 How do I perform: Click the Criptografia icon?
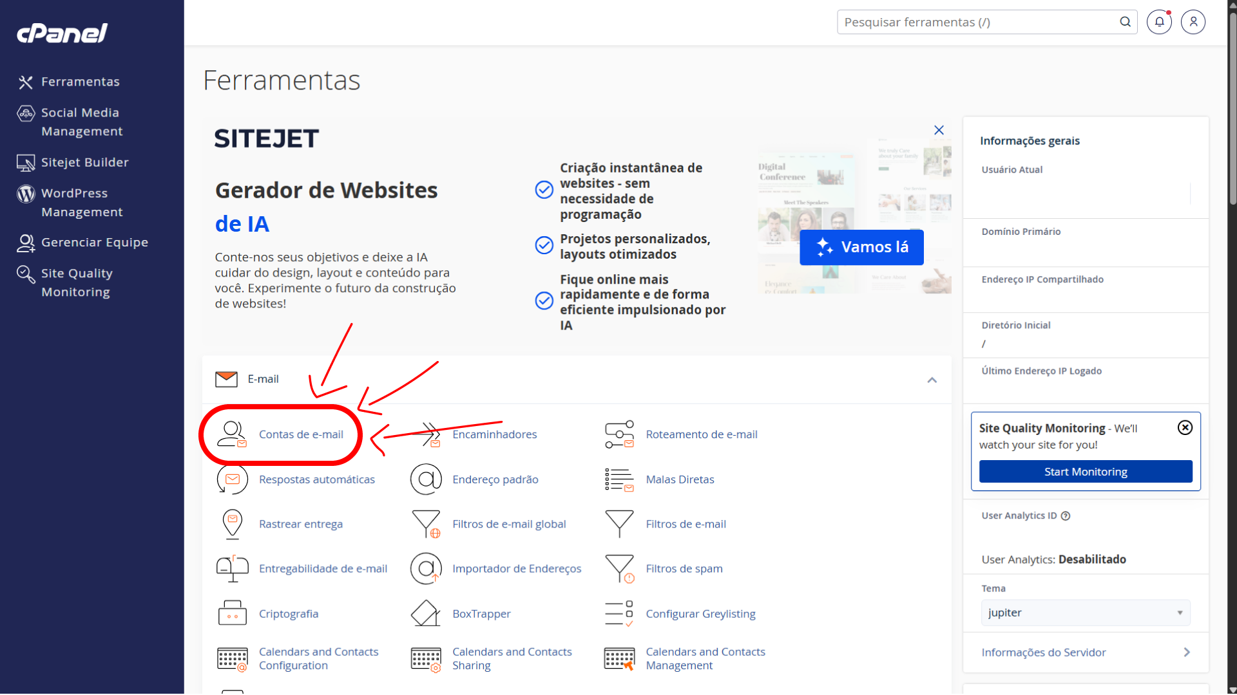(x=232, y=614)
